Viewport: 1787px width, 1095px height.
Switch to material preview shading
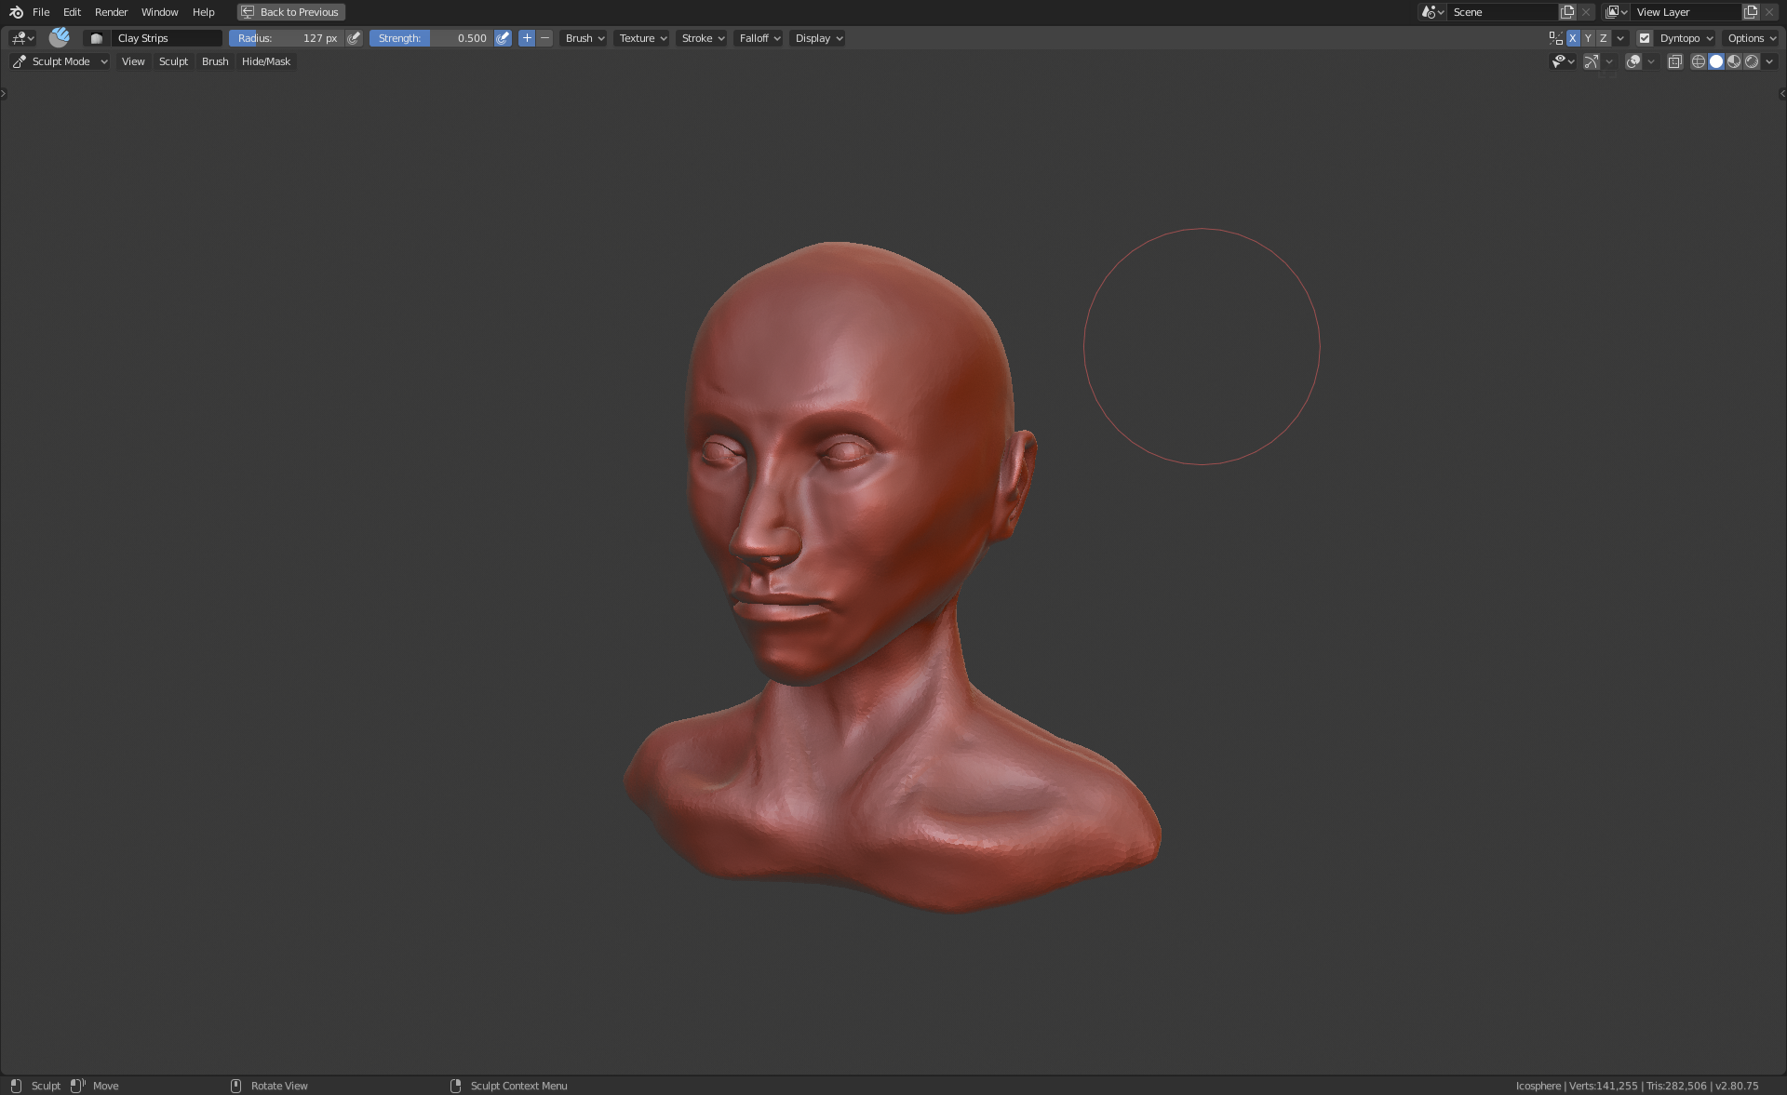coord(1734,61)
